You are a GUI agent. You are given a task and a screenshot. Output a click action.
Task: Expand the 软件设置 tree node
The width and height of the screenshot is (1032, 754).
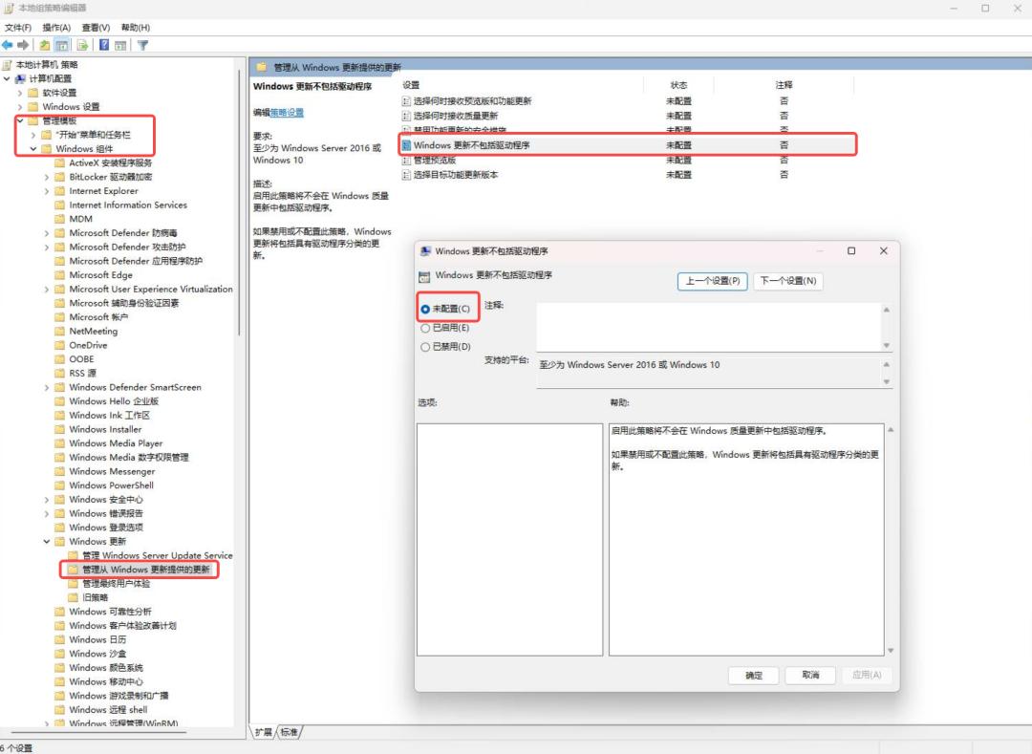pos(20,93)
